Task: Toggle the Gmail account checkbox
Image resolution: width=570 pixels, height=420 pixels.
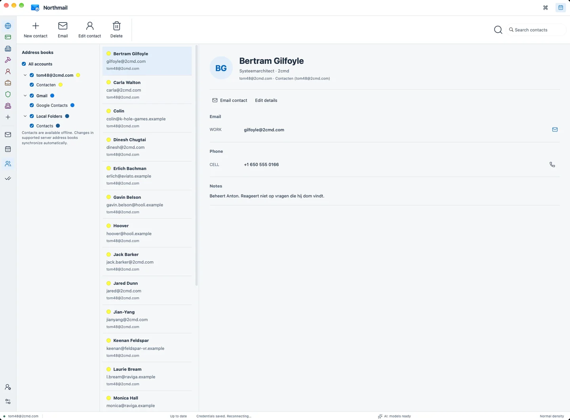Action: (32, 95)
